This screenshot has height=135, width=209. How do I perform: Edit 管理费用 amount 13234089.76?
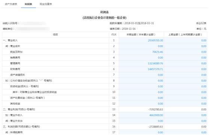pyautogui.click(x=141, y=63)
